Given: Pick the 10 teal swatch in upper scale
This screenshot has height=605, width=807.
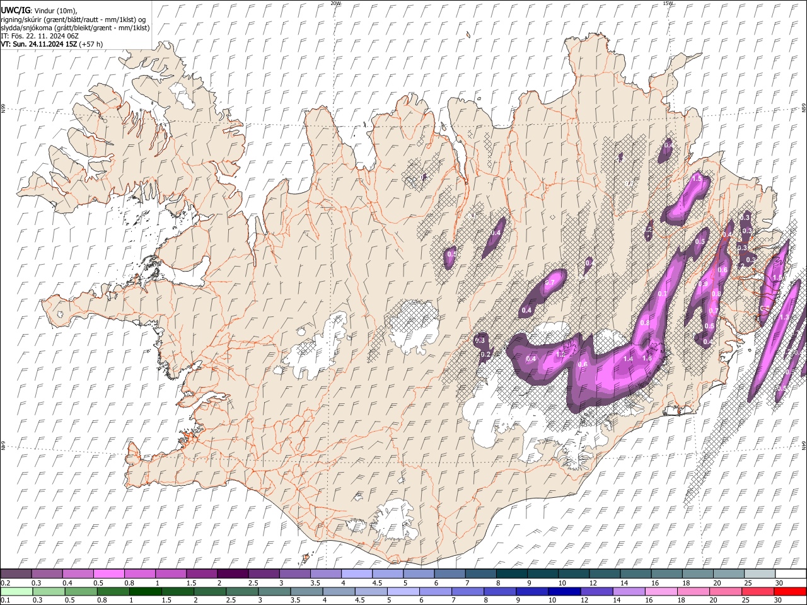Looking at the screenshot, I should [573, 573].
